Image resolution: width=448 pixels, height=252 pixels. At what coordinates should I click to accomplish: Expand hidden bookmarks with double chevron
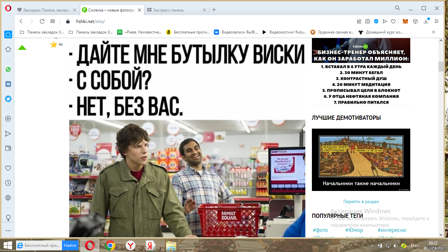tap(434, 32)
